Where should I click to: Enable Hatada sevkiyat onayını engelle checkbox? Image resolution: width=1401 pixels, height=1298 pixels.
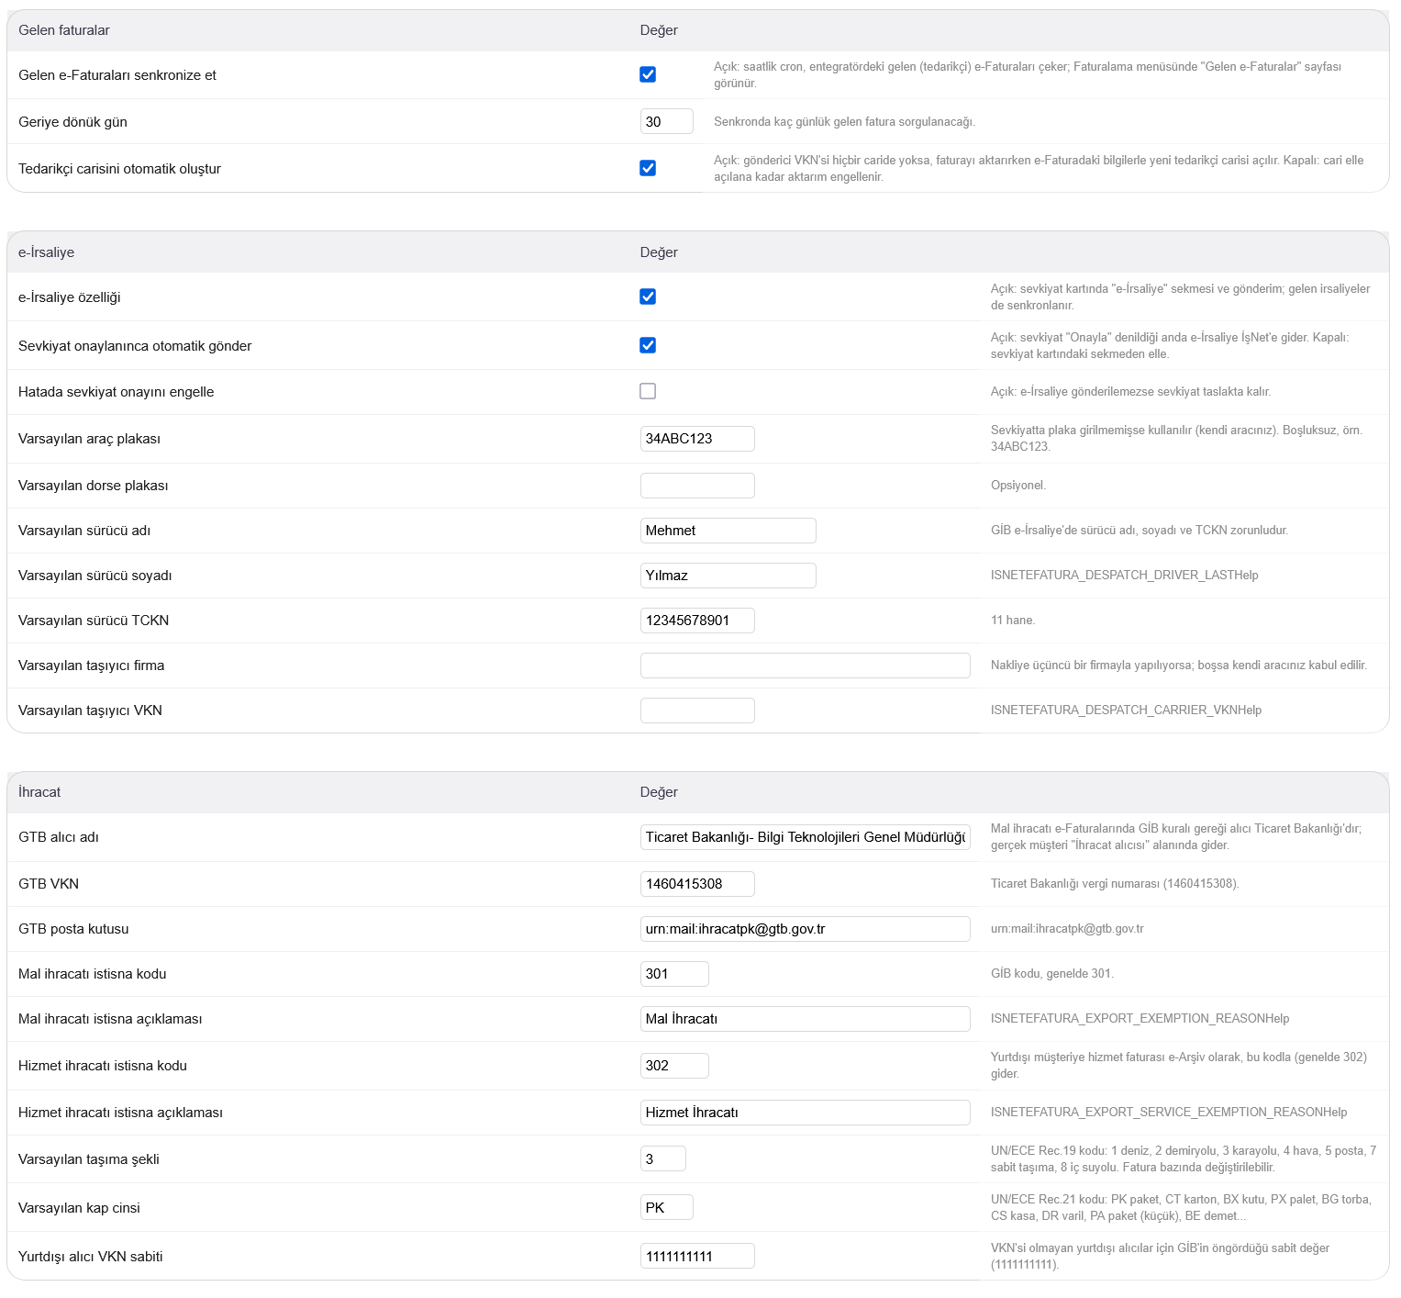pos(648,391)
